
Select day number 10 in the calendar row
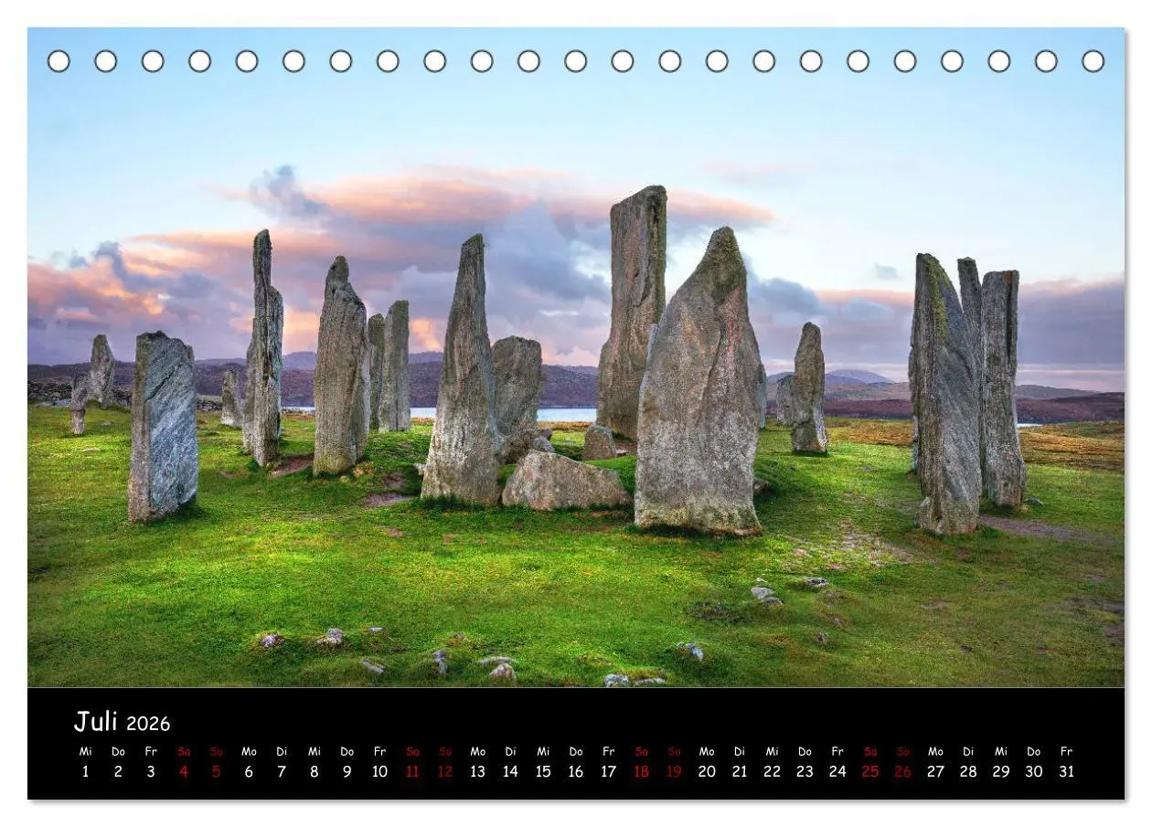[x=379, y=771]
